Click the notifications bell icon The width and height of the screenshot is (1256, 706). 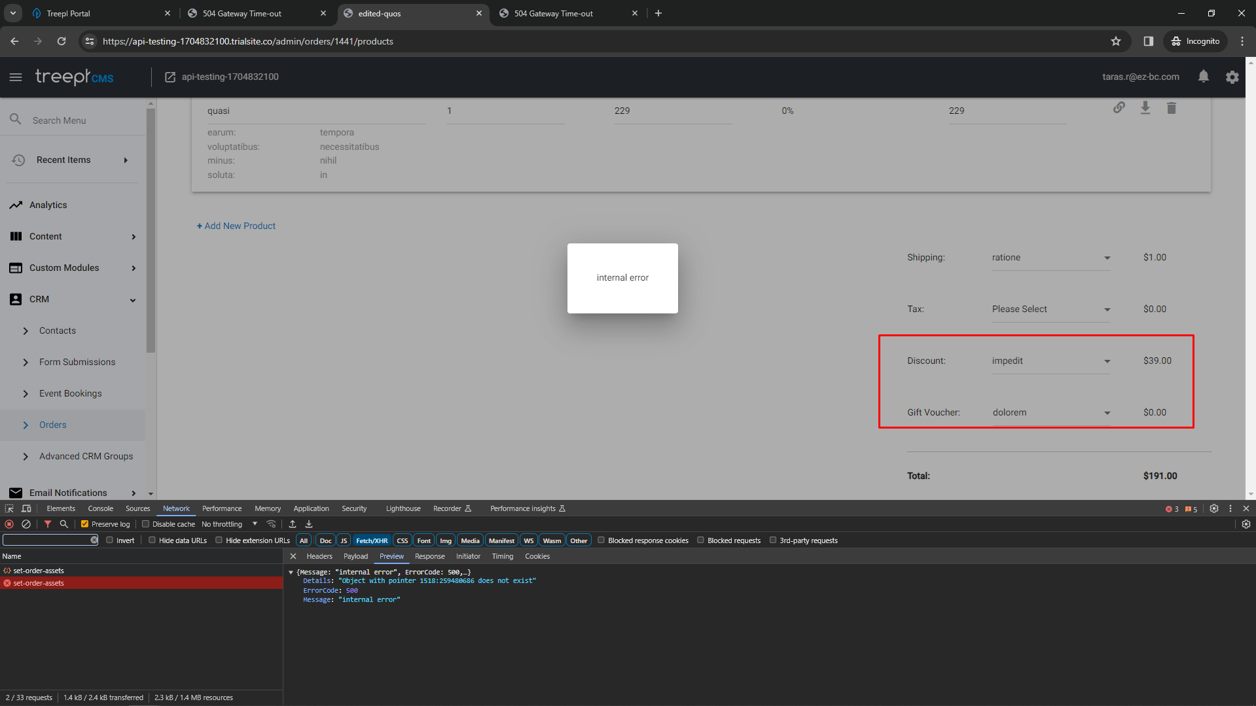pos(1203,77)
